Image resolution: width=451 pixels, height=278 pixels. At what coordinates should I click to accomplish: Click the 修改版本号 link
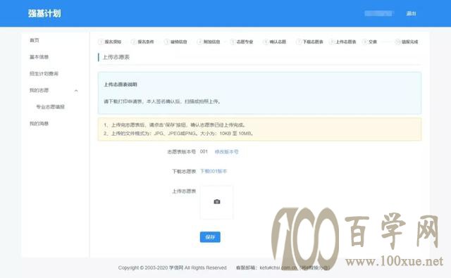click(x=227, y=151)
